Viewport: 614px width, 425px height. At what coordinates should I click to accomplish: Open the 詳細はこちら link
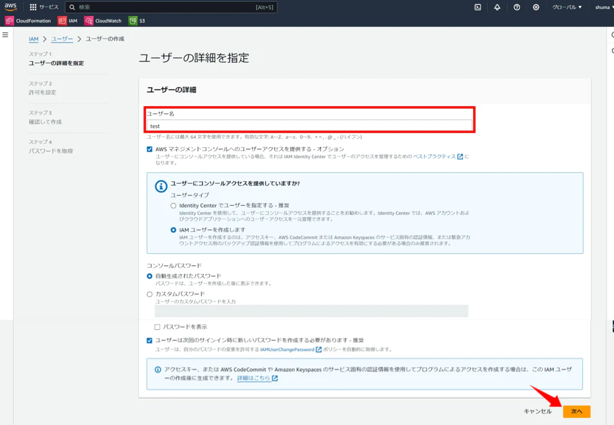[x=257, y=379]
